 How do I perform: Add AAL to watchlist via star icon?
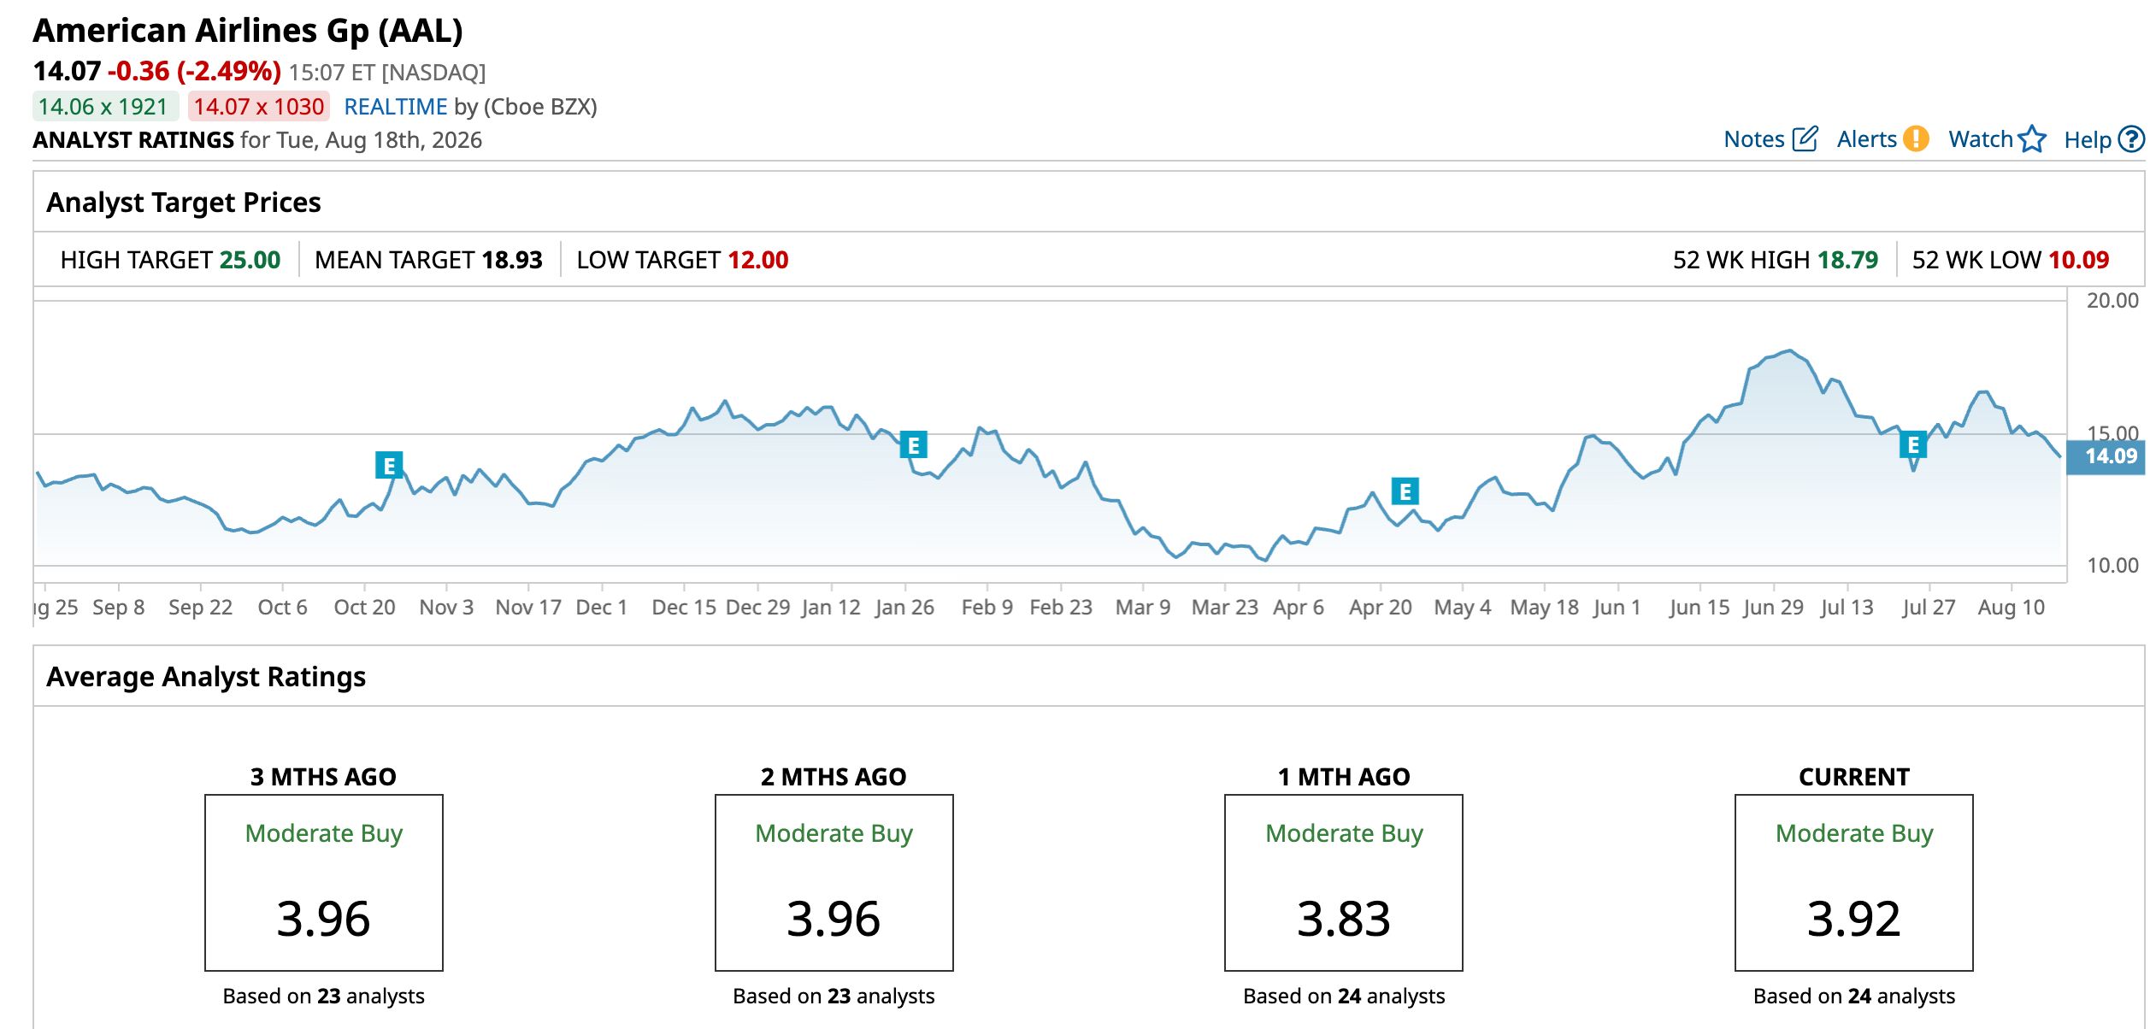pyautogui.click(x=2032, y=138)
